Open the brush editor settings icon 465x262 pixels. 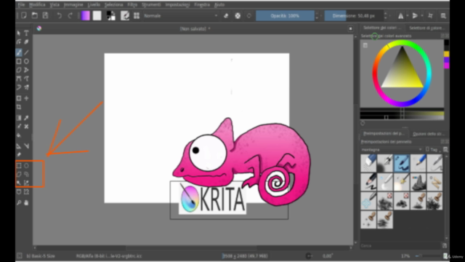[125, 16]
